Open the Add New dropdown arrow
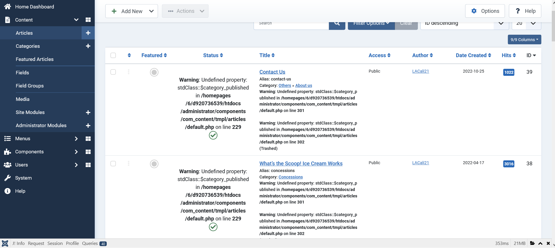The image size is (555, 249). point(151,11)
